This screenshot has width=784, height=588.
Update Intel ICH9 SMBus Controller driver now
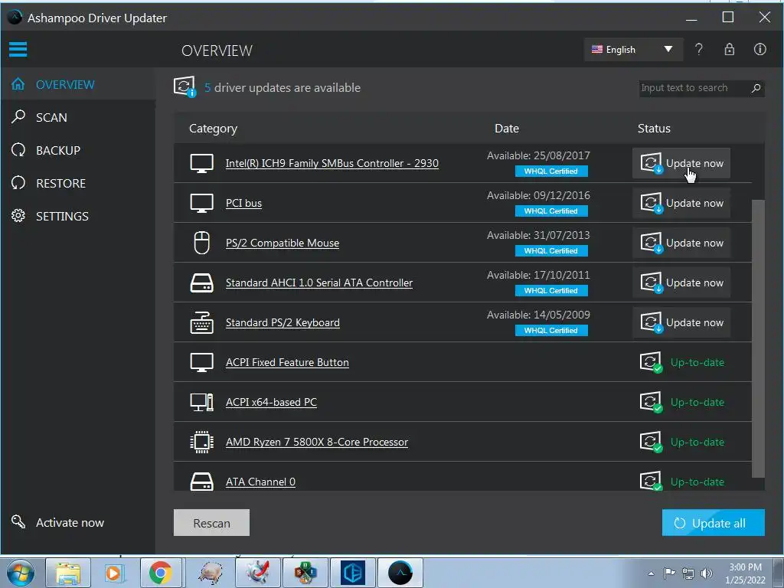coord(681,163)
